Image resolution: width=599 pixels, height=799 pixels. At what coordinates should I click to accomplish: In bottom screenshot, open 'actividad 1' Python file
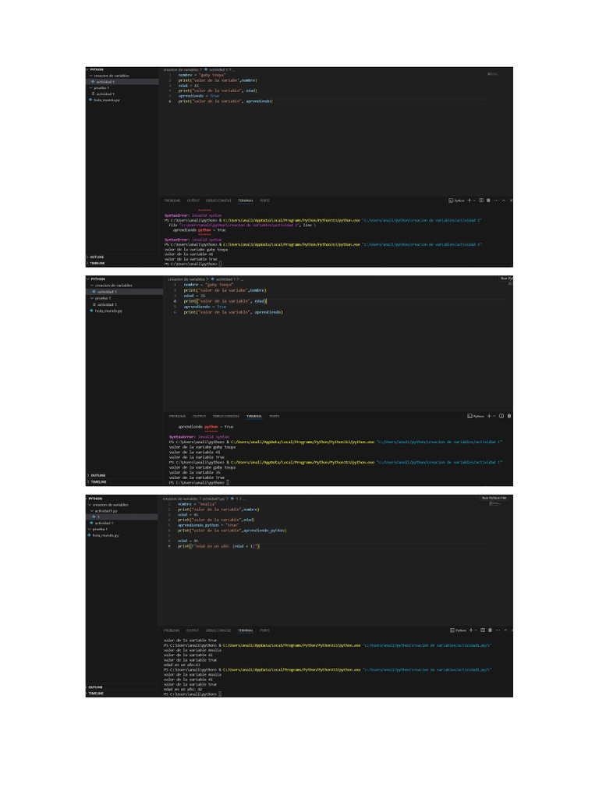tap(102, 523)
